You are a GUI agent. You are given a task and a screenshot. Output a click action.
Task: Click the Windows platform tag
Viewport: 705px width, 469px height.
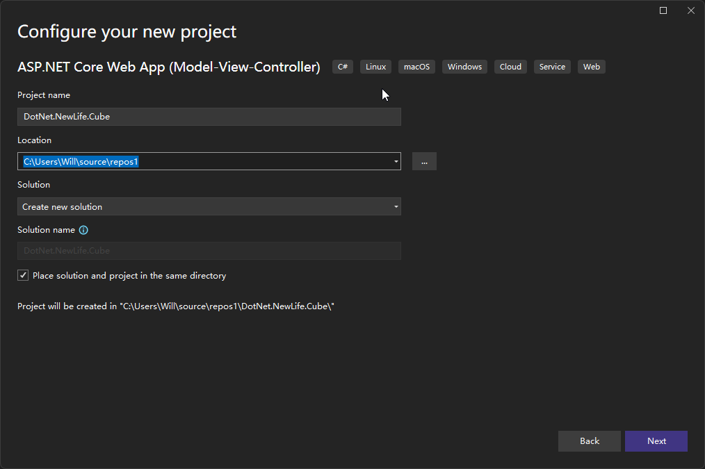(x=464, y=67)
